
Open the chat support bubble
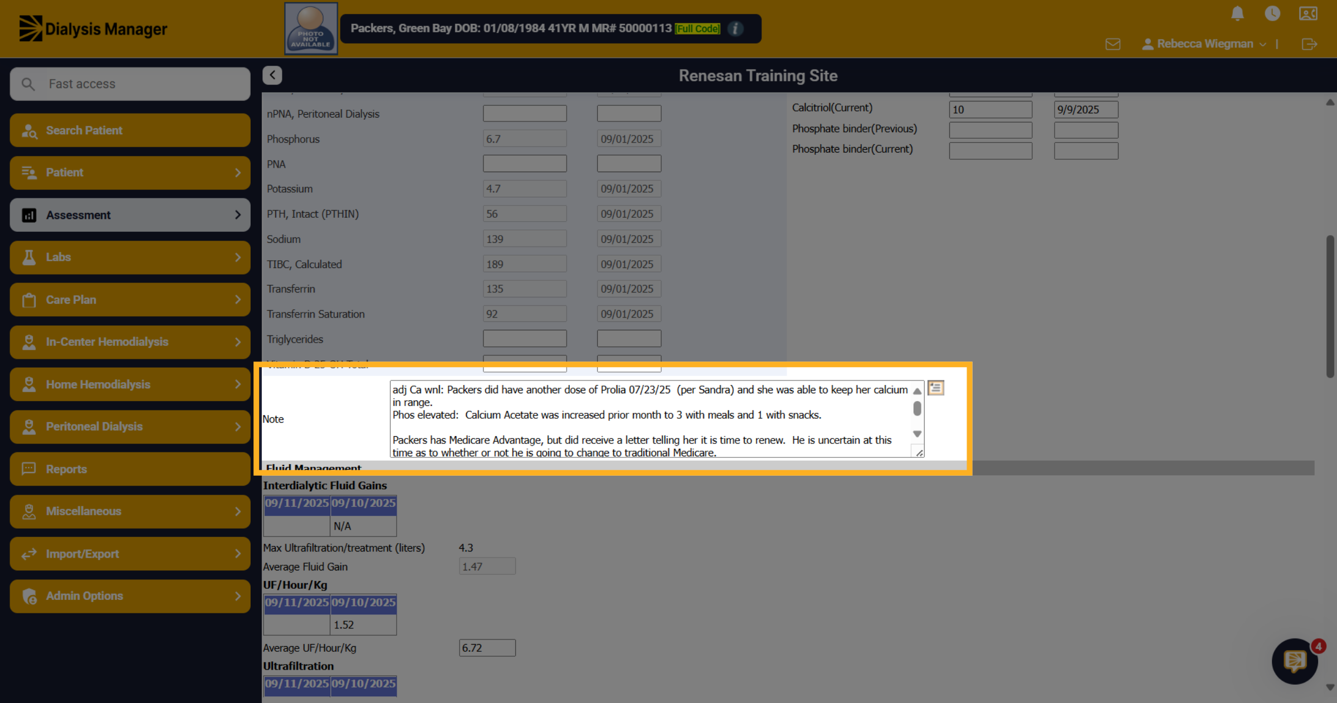pyautogui.click(x=1295, y=661)
